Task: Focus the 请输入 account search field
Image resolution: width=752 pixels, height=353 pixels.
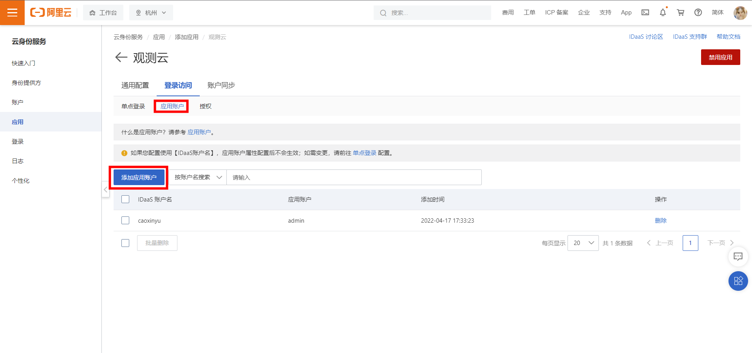Action: [354, 177]
